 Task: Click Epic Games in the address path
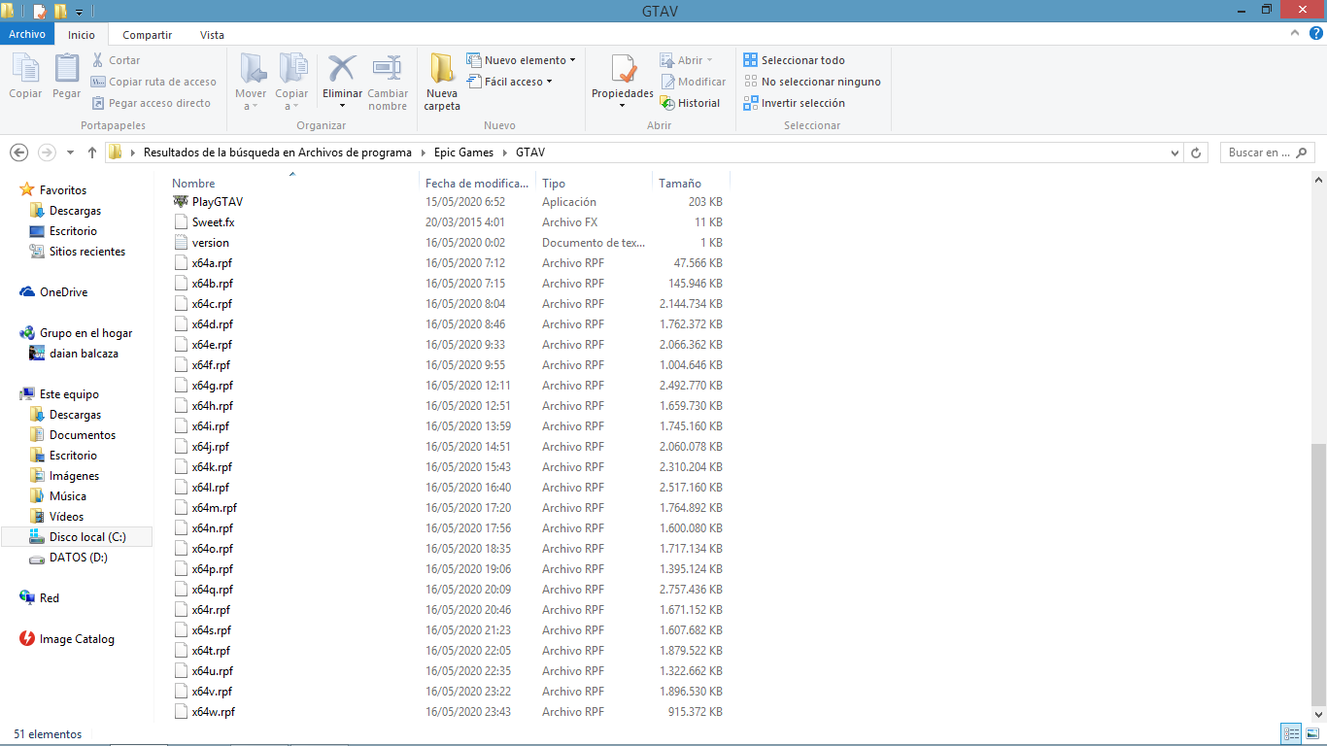coord(463,153)
